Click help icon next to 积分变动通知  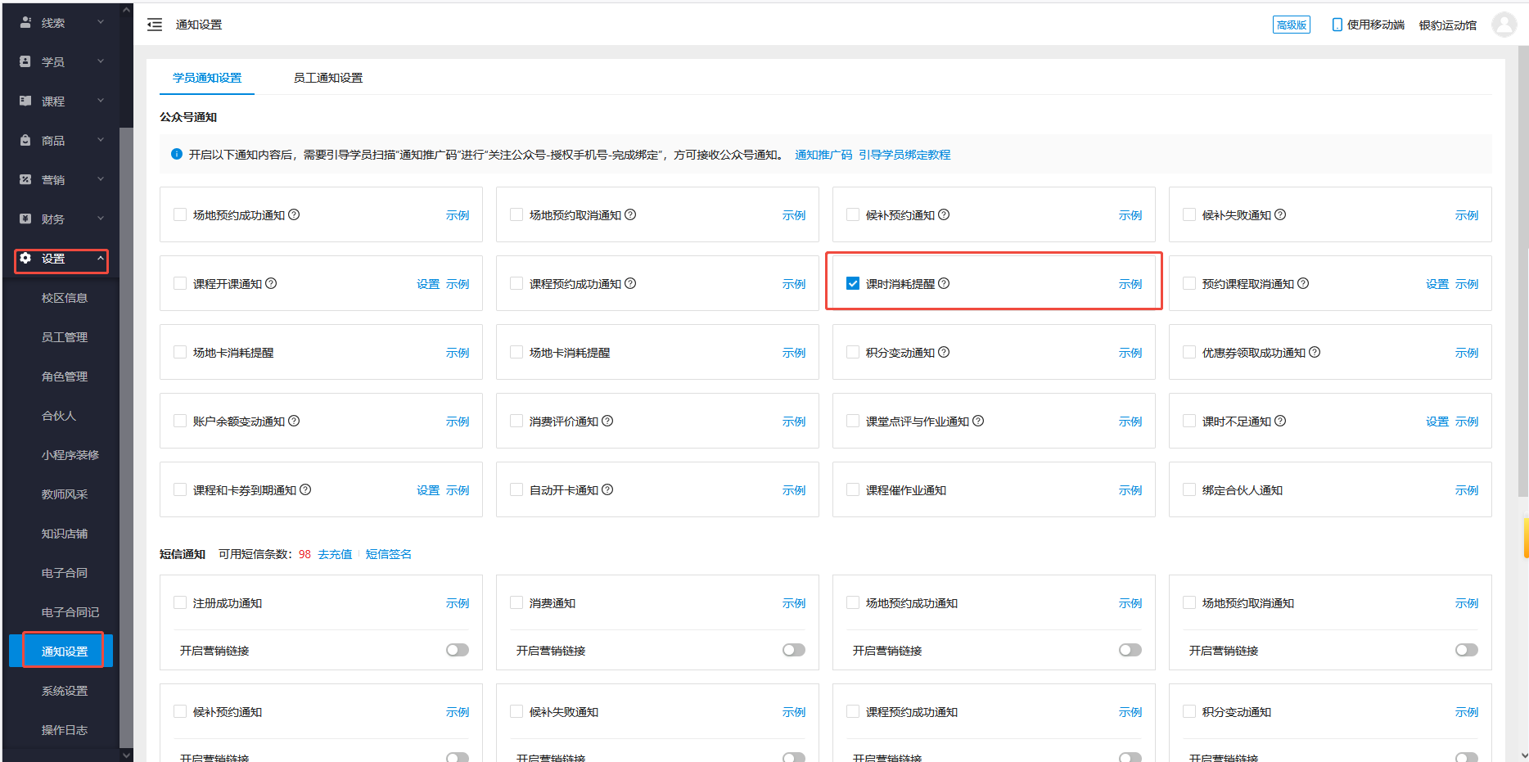coord(944,352)
